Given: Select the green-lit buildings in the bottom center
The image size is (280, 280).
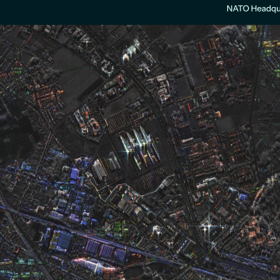Looking at the screenshot, I should 118,228.
